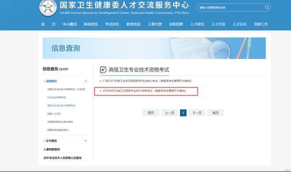Image resolution: width=291 pixels, height=172 pixels.
Task: Click the A+ icon beside 高级卫生专业技术资格考试
Action: coord(103,70)
